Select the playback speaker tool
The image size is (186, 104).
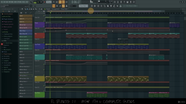(42, 9)
